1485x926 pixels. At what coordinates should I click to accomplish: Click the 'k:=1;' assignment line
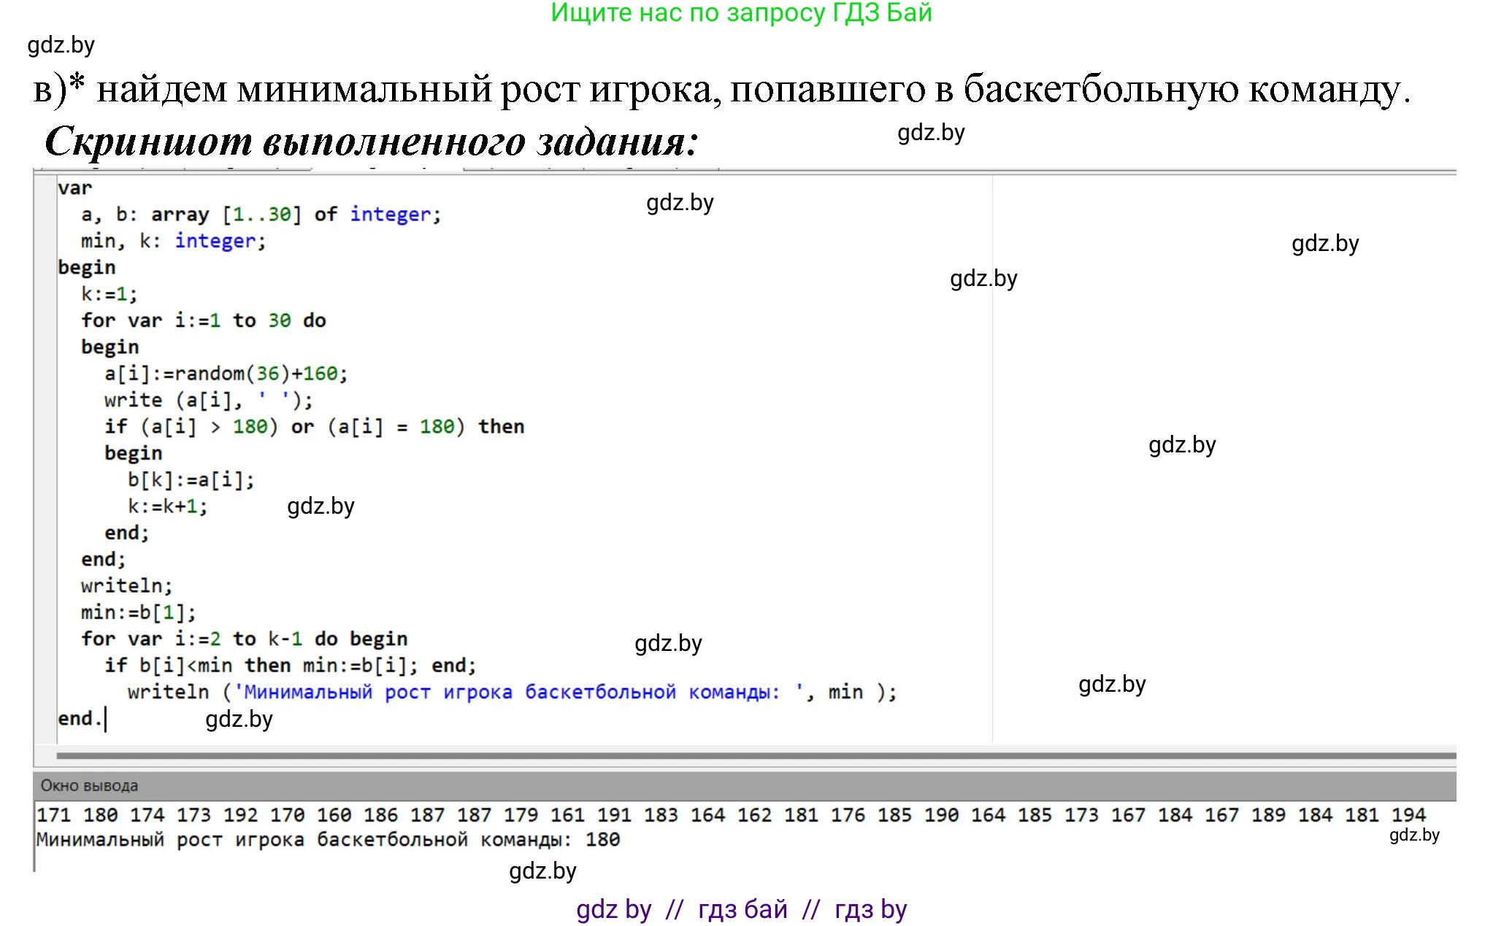[109, 294]
